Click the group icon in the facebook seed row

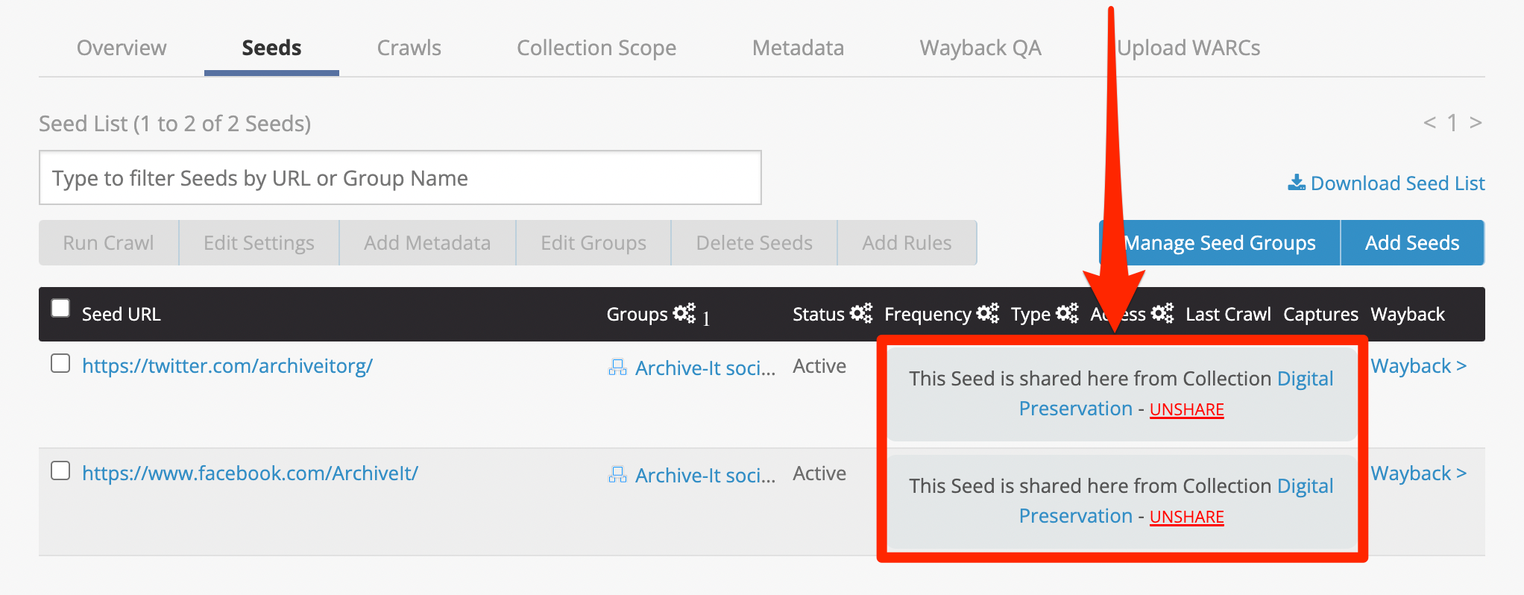point(617,475)
